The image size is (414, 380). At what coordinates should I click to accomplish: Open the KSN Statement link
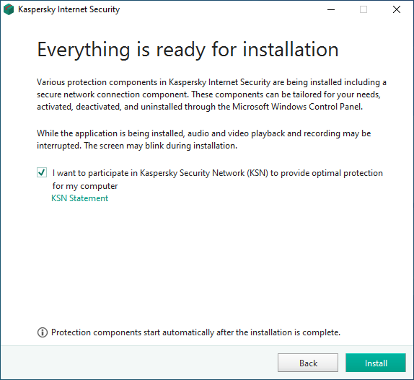point(80,198)
